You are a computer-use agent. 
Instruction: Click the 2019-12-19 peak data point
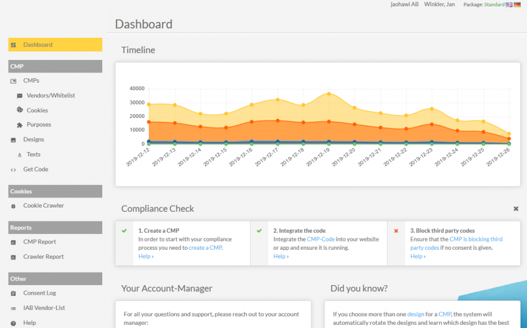click(329, 94)
